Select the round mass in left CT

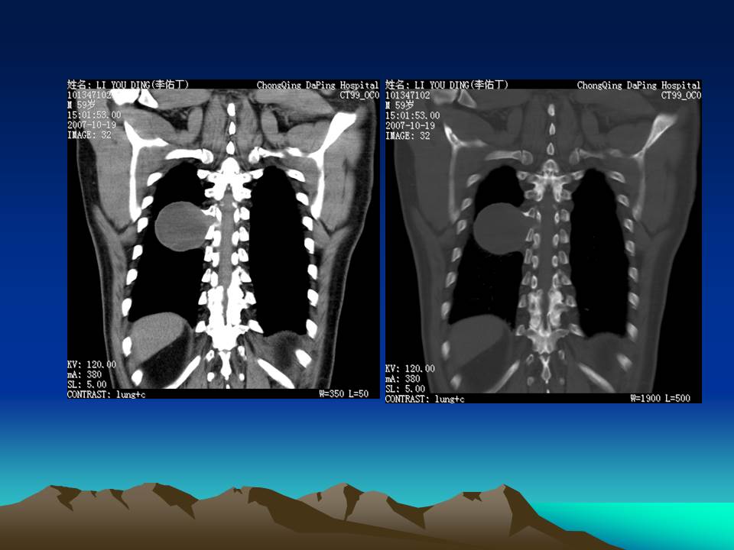pyautogui.click(x=180, y=226)
